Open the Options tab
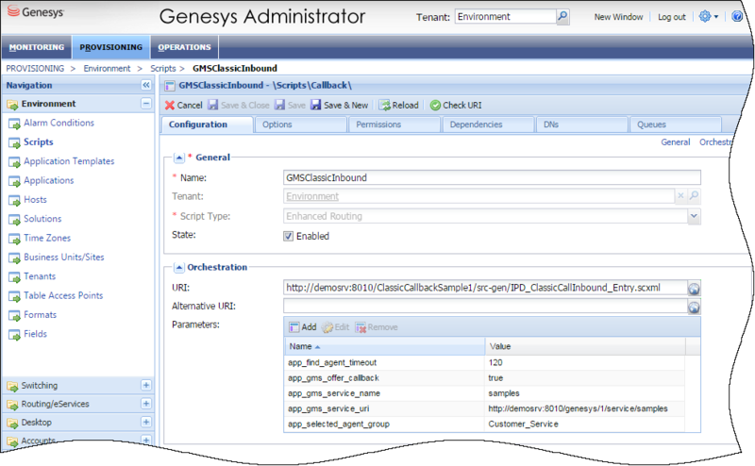The image size is (755, 466). tap(300, 125)
